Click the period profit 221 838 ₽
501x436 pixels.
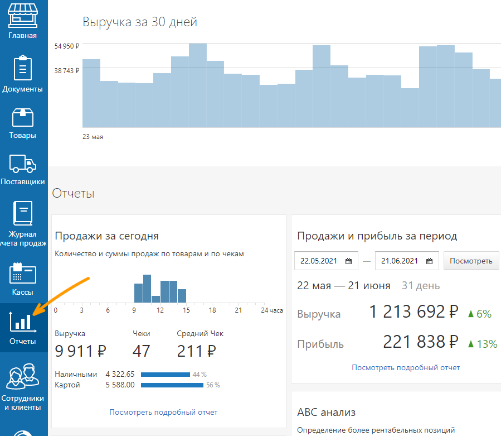421,342
